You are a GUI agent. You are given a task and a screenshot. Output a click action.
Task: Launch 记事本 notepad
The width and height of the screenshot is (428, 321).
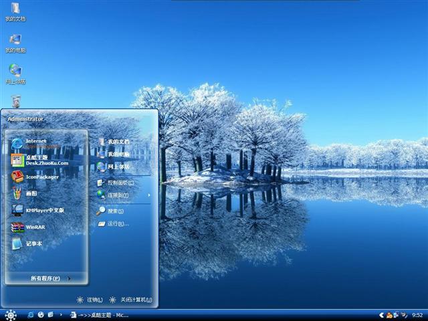point(27,243)
